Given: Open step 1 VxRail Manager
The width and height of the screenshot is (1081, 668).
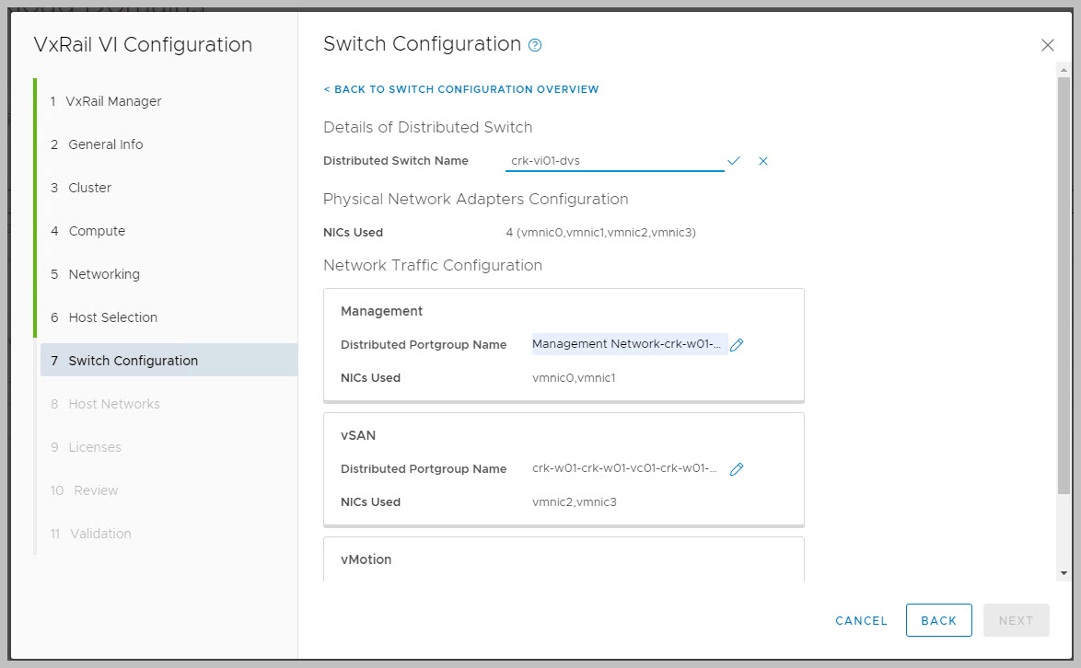Looking at the screenshot, I should tap(106, 101).
